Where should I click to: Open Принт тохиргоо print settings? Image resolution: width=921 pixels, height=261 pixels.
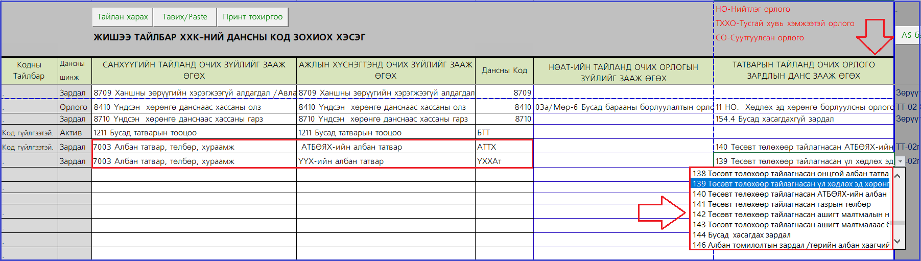252,17
